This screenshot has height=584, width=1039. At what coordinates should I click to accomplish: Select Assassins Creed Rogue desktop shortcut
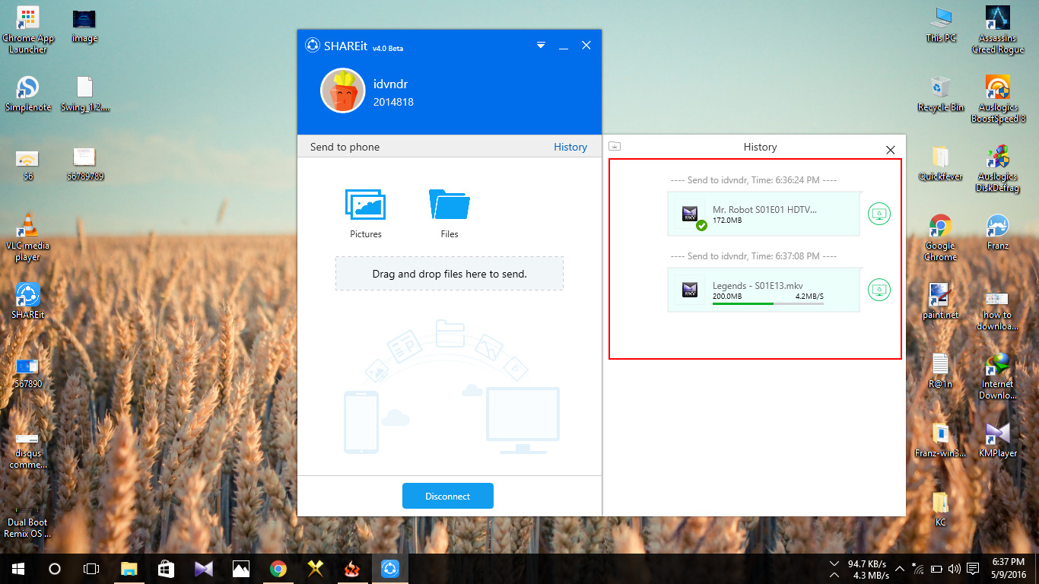coord(997,30)
